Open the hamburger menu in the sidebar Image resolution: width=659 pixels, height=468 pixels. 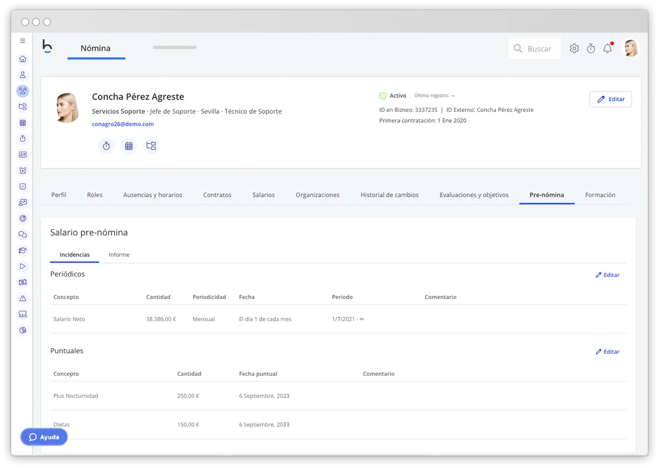[22, 41]
